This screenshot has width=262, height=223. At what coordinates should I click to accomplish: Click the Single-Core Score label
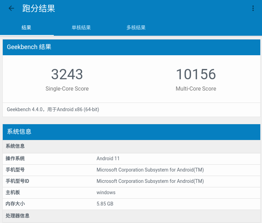click(67, 89)
